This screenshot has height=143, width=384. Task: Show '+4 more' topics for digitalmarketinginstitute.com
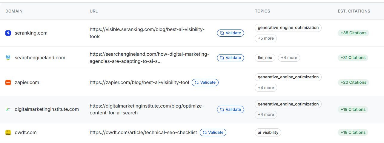266,115
